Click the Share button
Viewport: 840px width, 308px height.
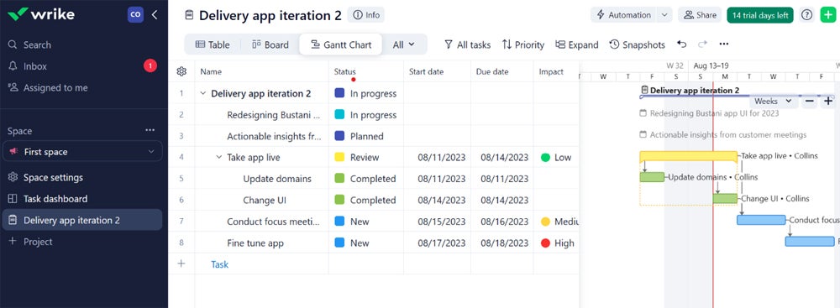pos(700,15)
